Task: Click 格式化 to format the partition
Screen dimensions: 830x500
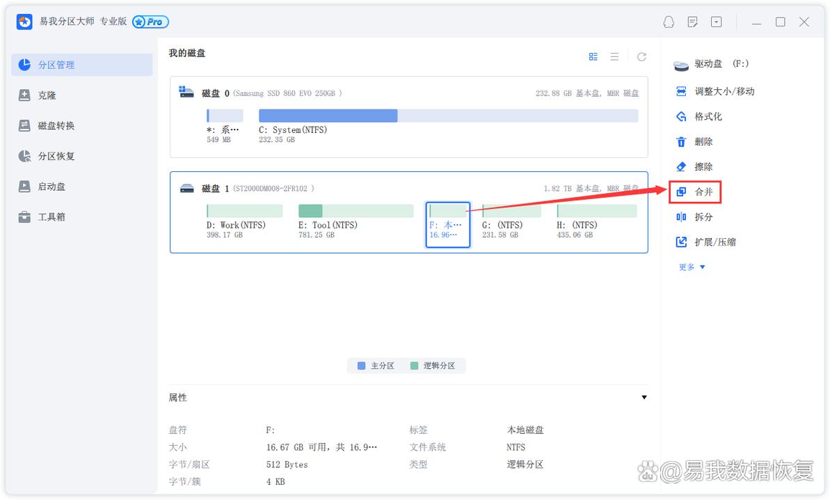Action: [x=708, y=117]
